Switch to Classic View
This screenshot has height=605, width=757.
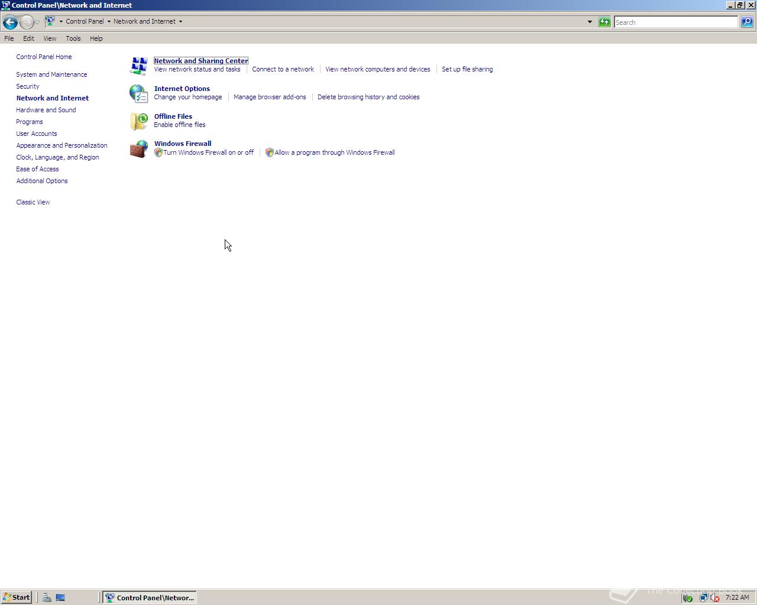pos(33,202)
